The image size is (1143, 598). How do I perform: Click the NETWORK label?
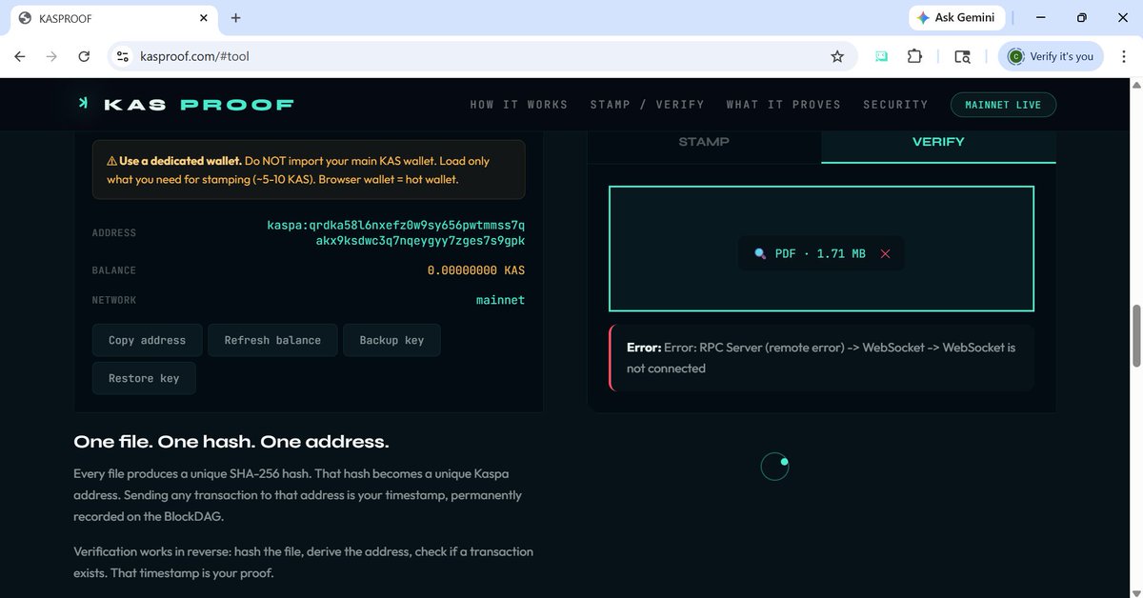113,300
